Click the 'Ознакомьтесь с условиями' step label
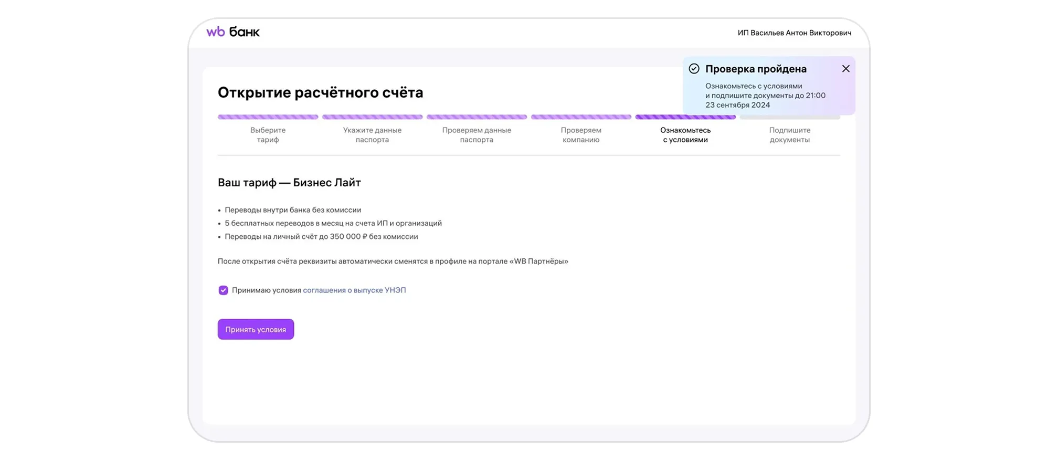This screenshot has width=1058, height=460. click(685, 135)
